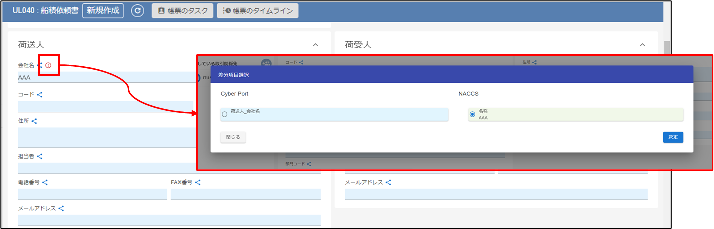Click share icon next to 荷送人 住所

(34, 121)
